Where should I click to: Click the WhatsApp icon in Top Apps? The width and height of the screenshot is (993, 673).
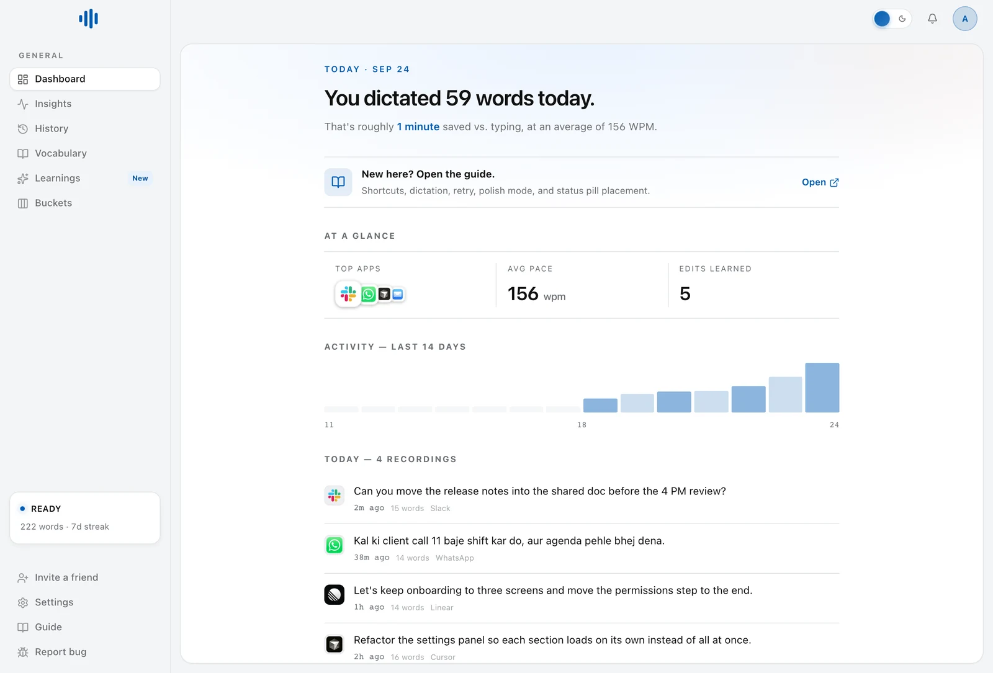369,294
